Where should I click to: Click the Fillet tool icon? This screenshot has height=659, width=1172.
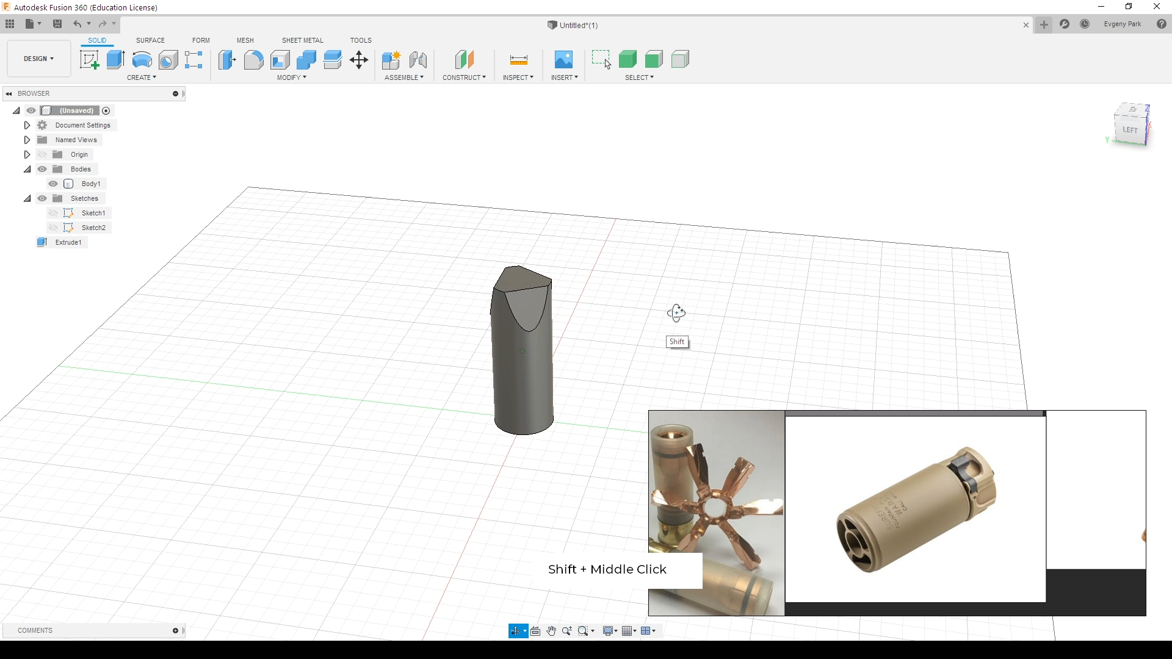(x=253, y=60)
